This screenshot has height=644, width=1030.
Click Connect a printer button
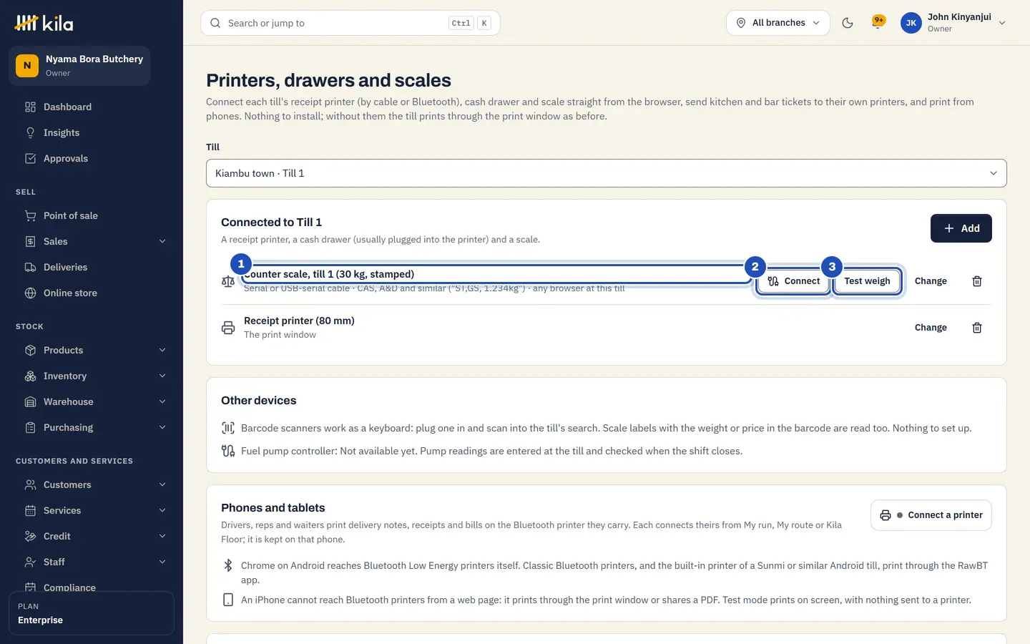[x=931, y=515]
